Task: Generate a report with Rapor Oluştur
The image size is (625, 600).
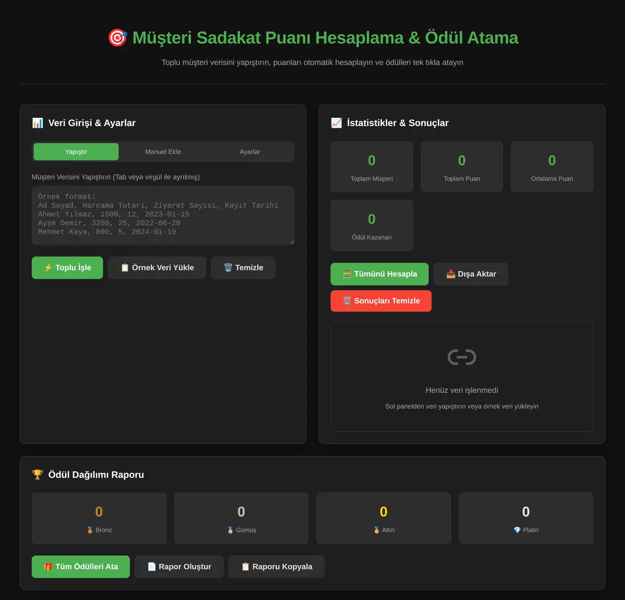Action: pos(179,567)
